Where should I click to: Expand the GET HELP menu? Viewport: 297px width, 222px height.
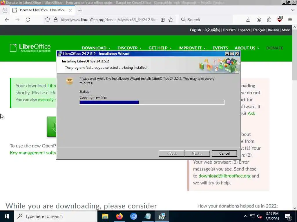pyautogui.click(x=160, y=48)
